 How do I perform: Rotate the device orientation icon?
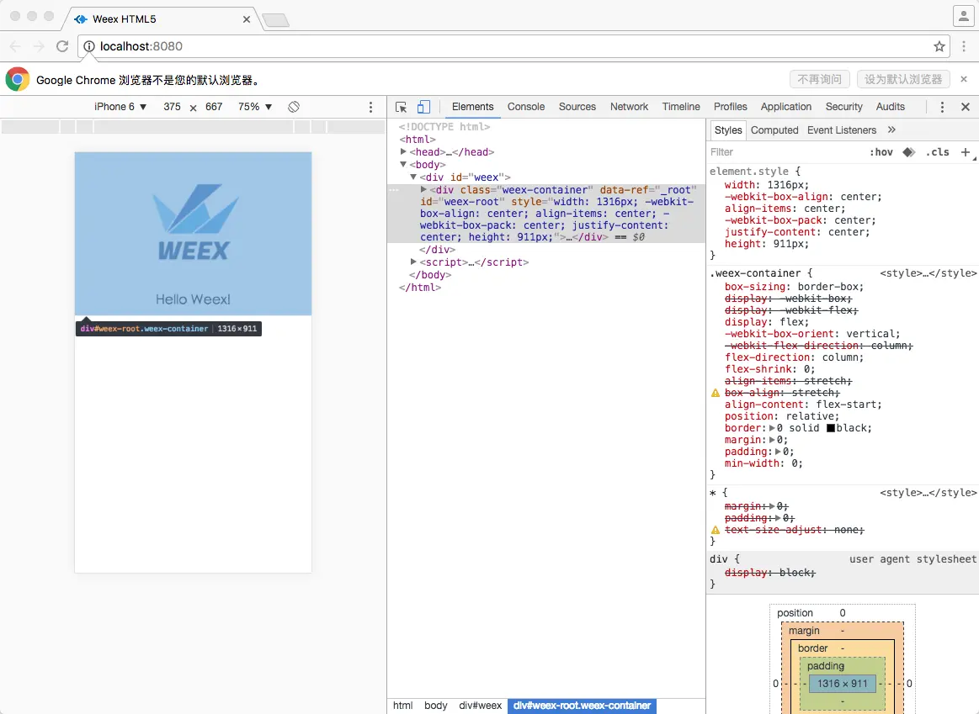click(294, 107)
